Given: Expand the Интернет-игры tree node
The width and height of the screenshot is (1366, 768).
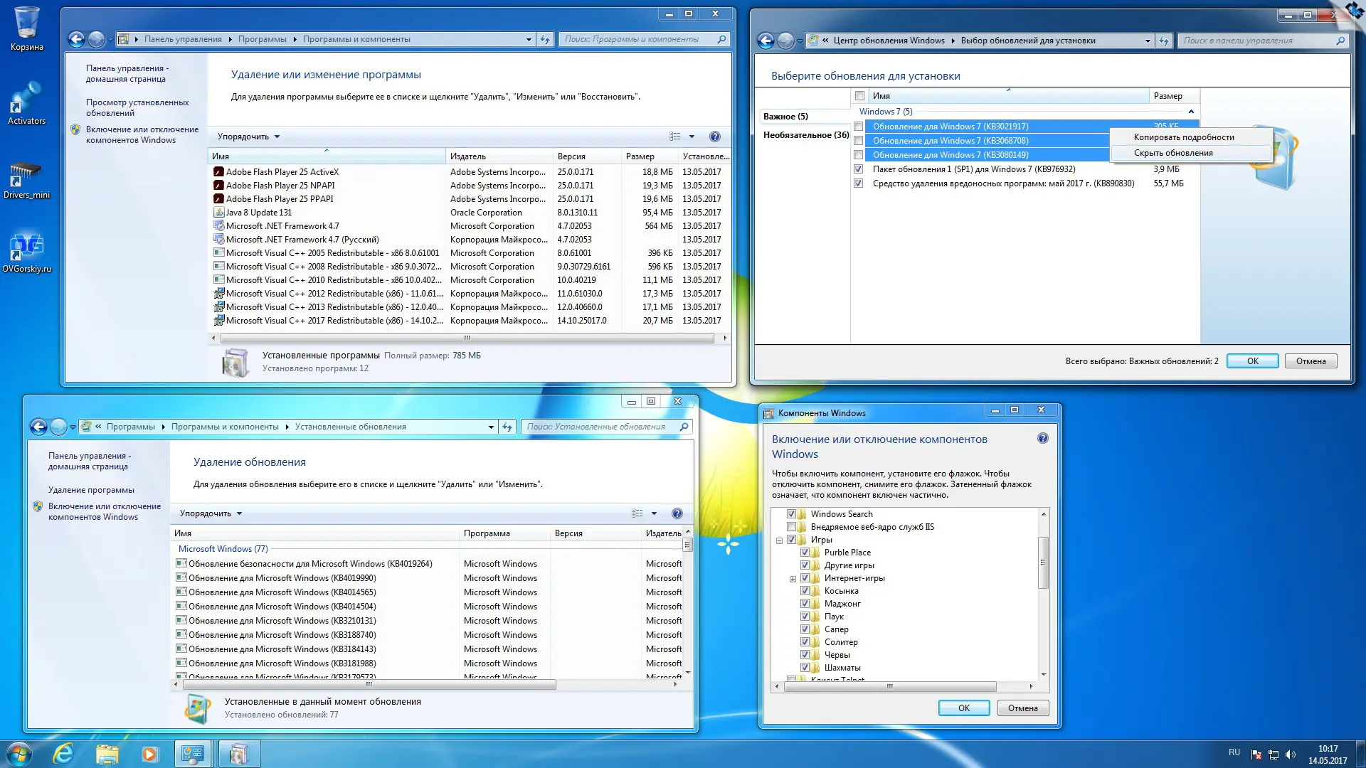Looking at the screenshot, I should (x=793, y=579).
